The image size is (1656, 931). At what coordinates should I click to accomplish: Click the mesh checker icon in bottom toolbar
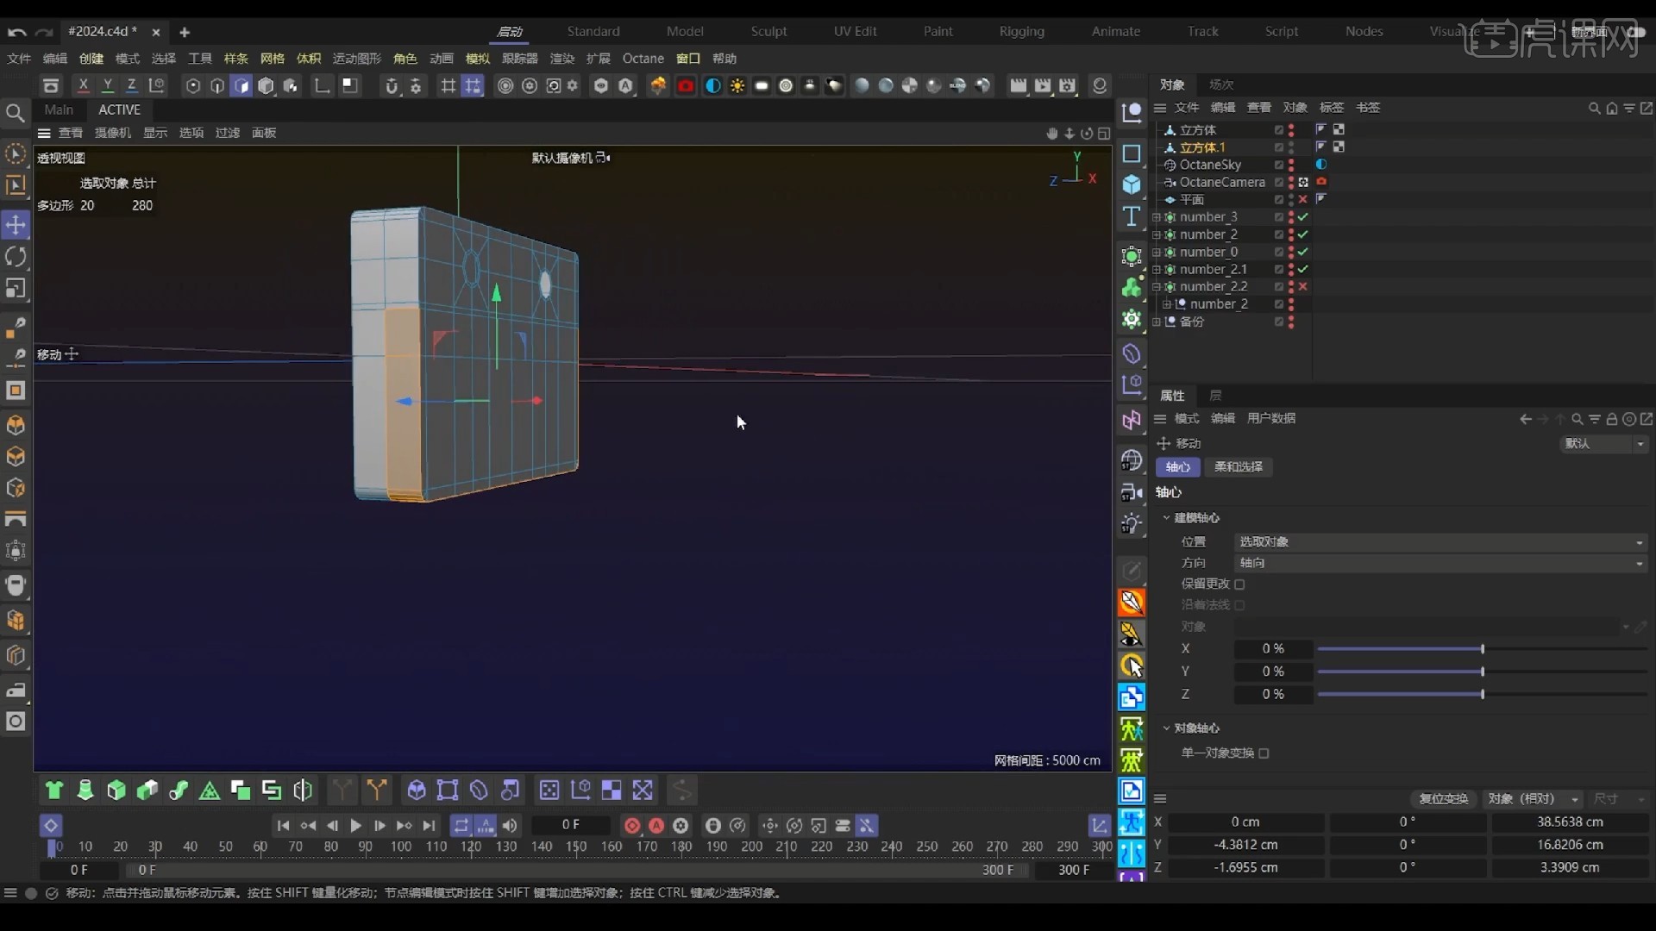[612, 790]
